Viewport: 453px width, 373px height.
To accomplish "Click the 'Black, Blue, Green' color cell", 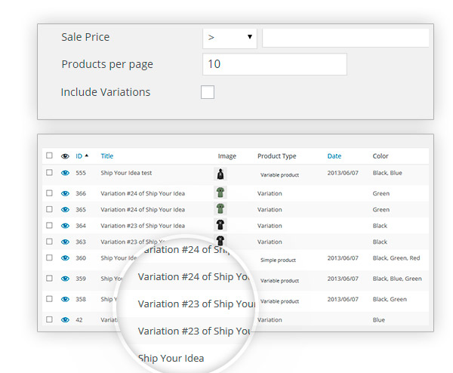I will 397,279.
